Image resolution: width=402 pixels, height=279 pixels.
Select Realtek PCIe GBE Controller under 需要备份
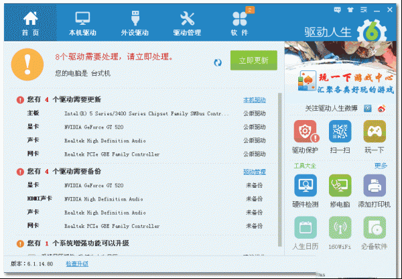[146, 226]
